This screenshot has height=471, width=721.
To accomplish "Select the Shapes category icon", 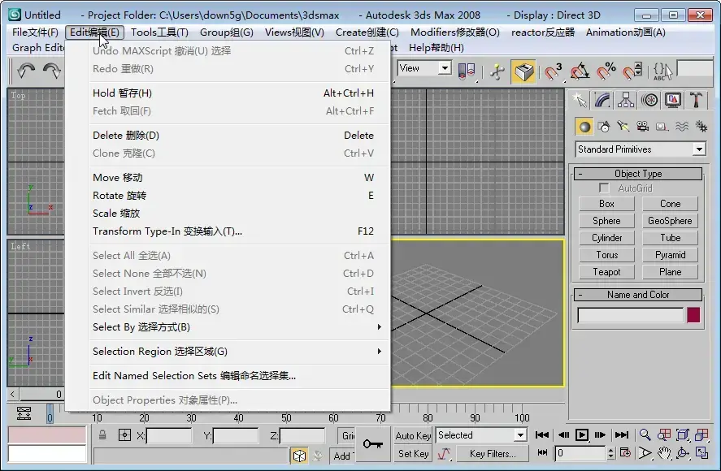I will click(x=604, y=127).
